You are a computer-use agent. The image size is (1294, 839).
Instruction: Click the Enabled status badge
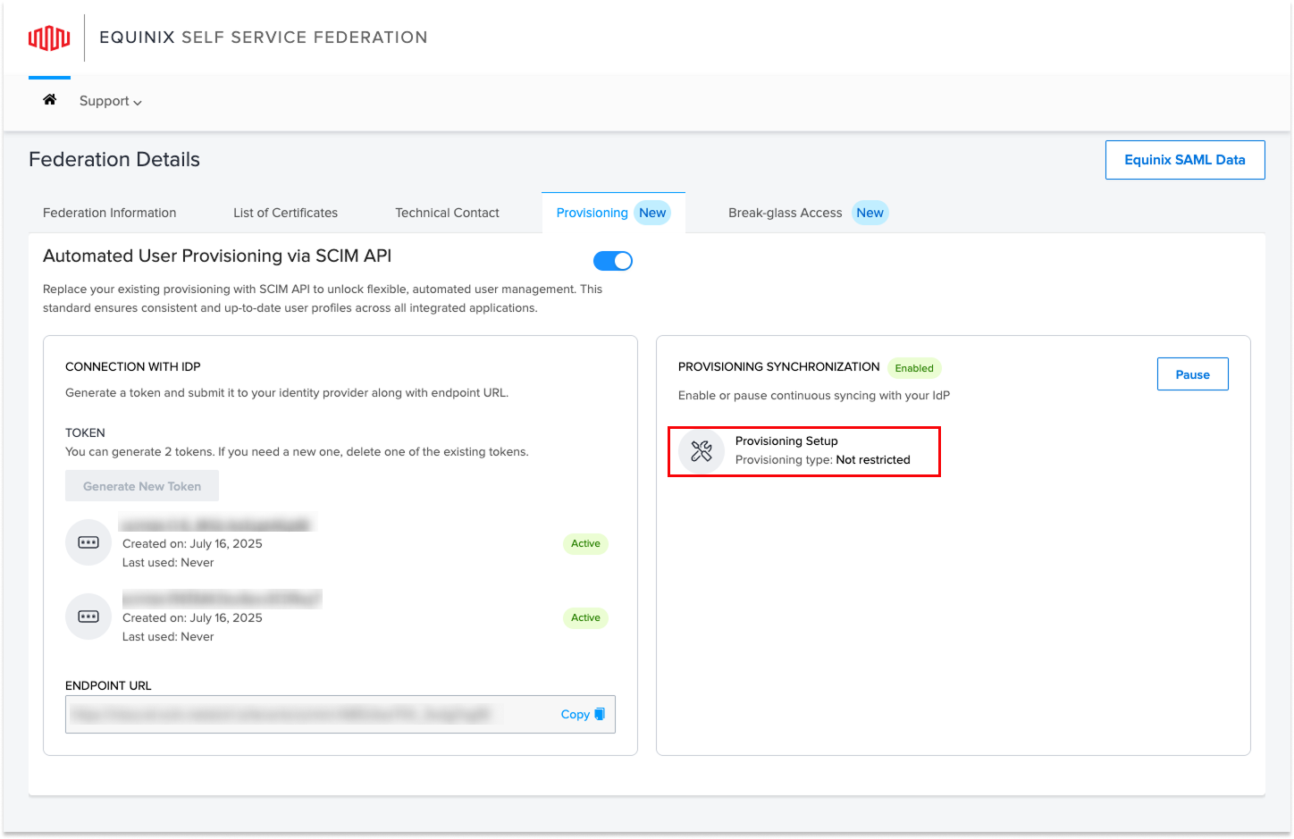[x=914, y=368]
